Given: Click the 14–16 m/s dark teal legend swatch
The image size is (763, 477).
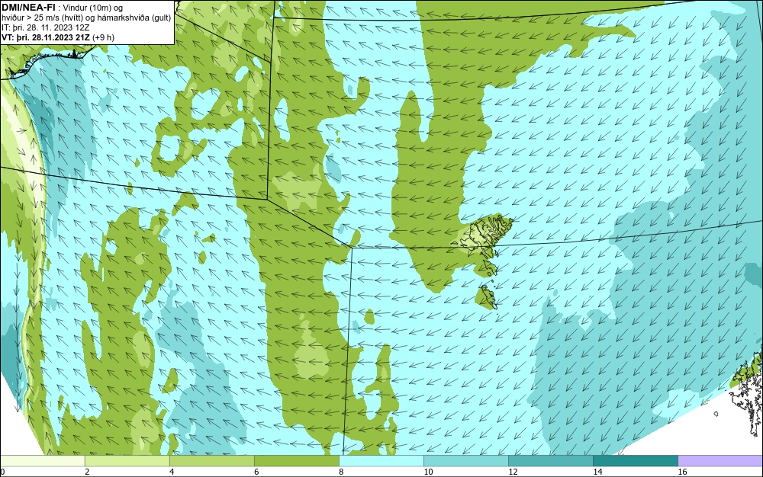Looking at the screenshot, I should tap(635, 460).
